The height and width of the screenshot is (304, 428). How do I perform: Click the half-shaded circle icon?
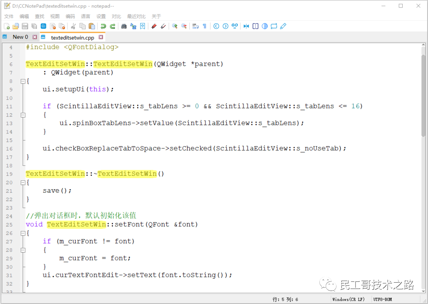click(265, 26)
